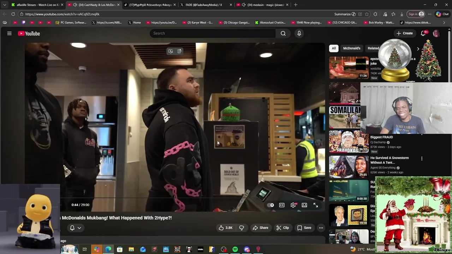Image resolution: width=452 pixels, height=254 pixels.
Task: Open the Chicago Gangst... bookmark
Action: (x=234, y=23)
